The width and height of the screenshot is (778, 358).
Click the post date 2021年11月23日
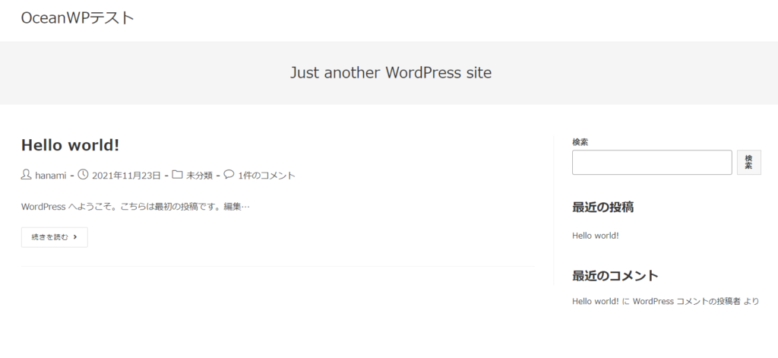click(x=126, y=176)
